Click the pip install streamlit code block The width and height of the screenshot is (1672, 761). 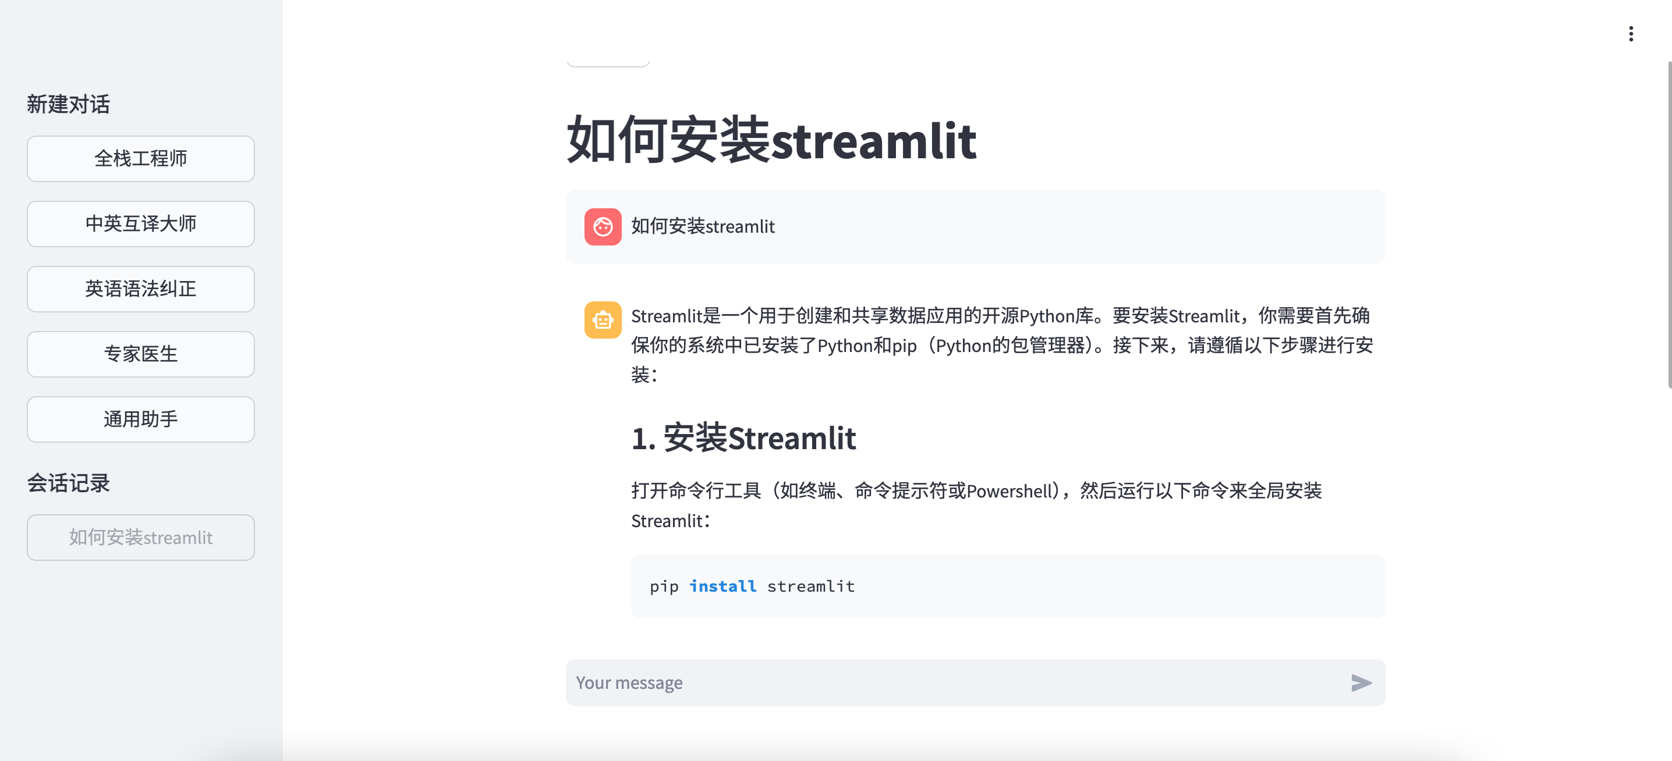[1007, 586]
